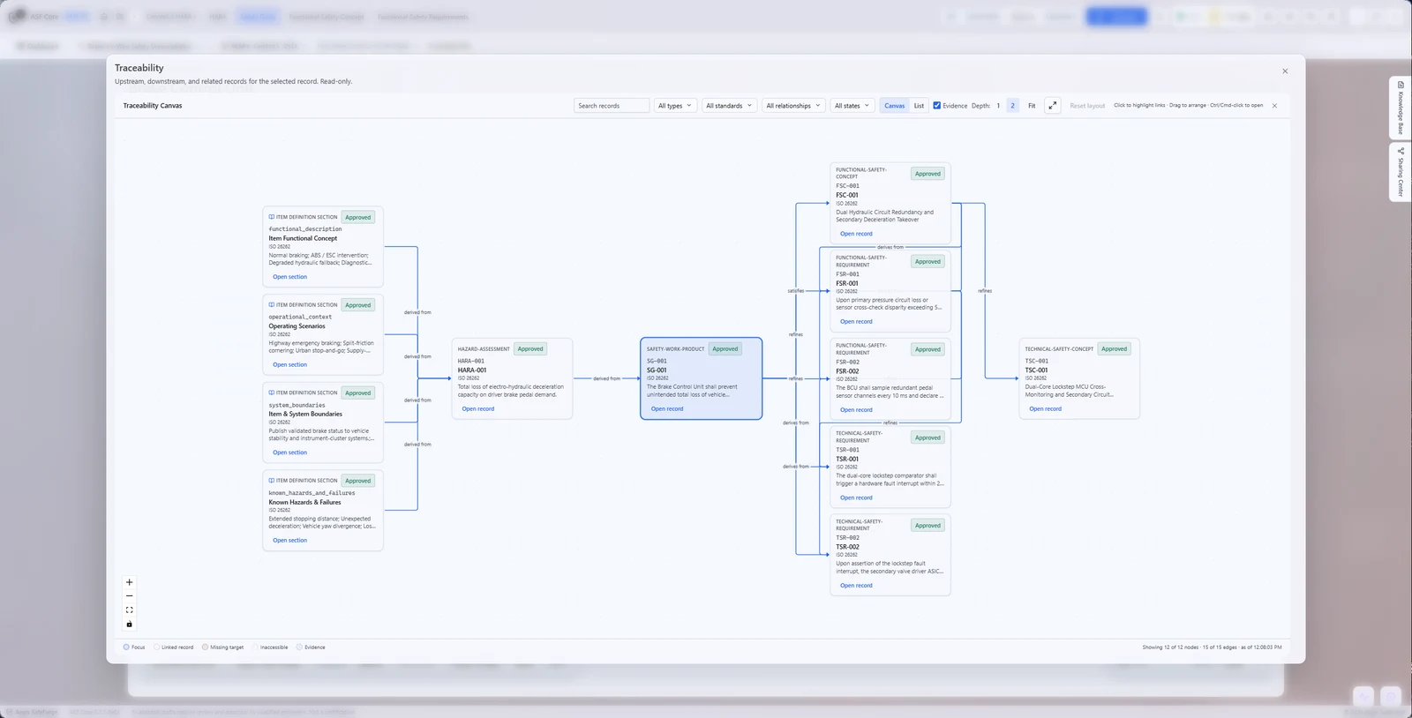Image resolution: width=1412 pixels, height=718 pixels.
Task: Click the Item Functional Concept card title
Action: [303, 238]
